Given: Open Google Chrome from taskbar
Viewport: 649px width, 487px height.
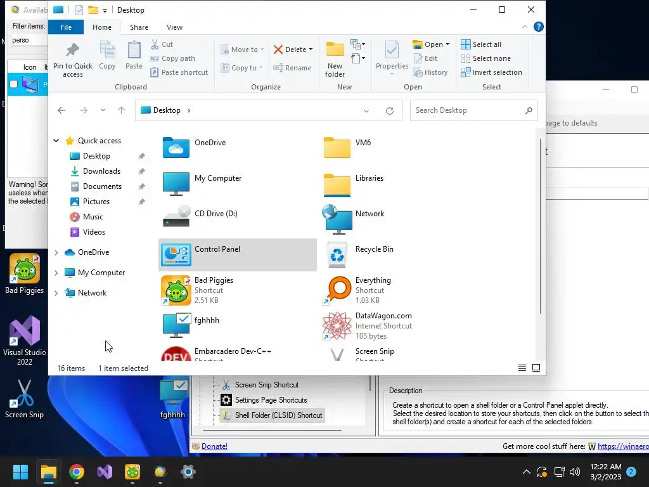Looking at the screenshot, I should click(x=77, y=472).
